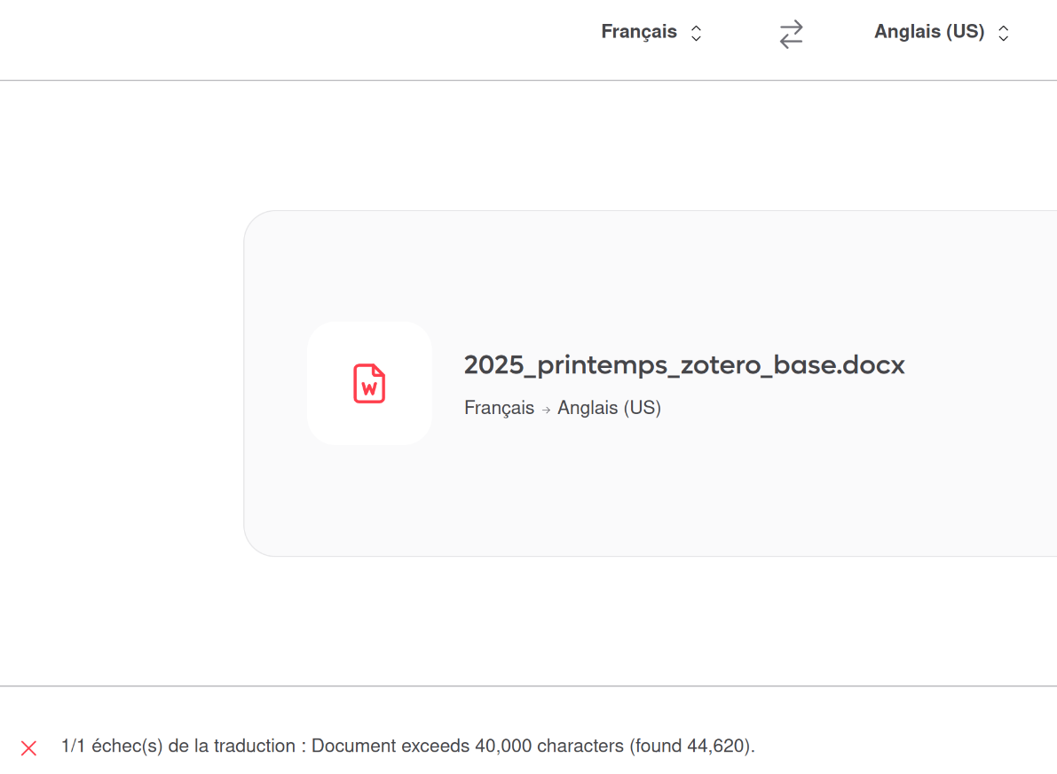The image size is (1057, 774).
Task: Select Français in the top header bar
Action: (640, 32)
